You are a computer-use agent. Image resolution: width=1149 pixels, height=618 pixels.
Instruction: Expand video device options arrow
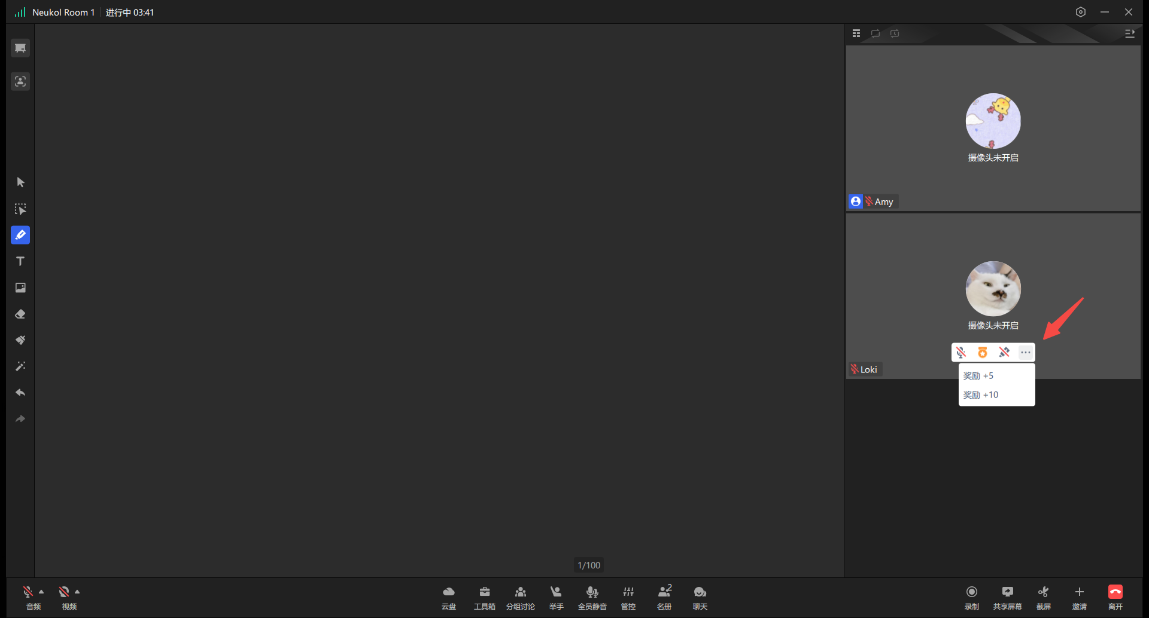(x=77, y=592)
